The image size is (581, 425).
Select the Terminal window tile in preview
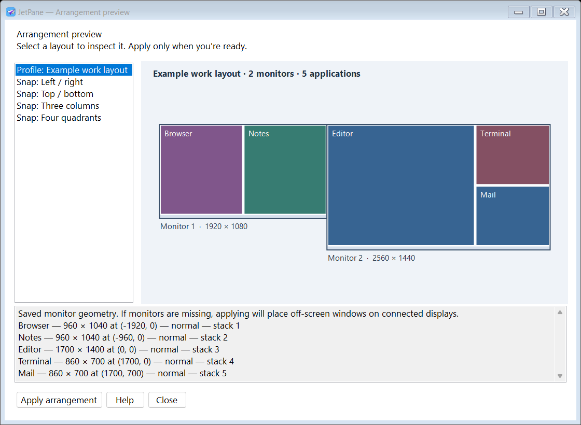(513, 155)
